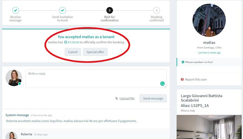243x139 pixels.
Task: Click the paperclip attachment icon
Action: [117, 98]
